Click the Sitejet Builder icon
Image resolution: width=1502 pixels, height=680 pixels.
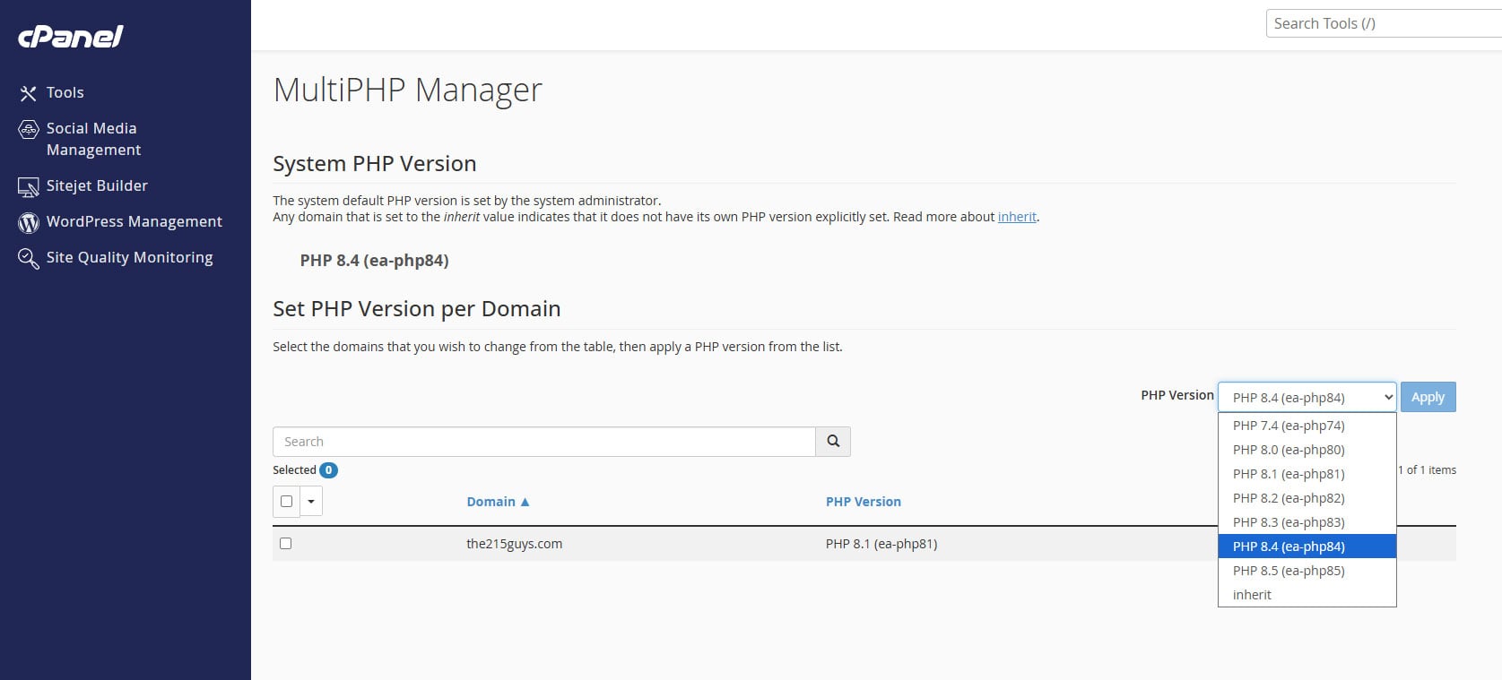tap(29, 186)
